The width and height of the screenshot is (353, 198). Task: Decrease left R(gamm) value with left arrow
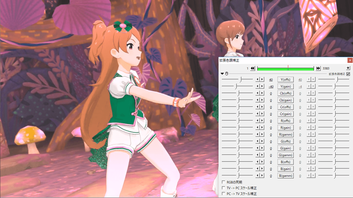pos(258,134)
